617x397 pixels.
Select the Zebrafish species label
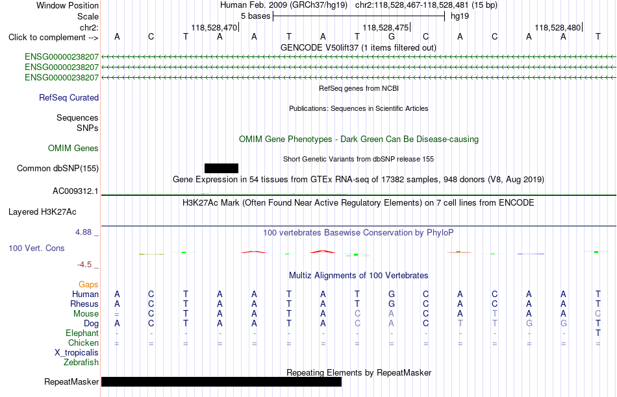coord(81,362)
